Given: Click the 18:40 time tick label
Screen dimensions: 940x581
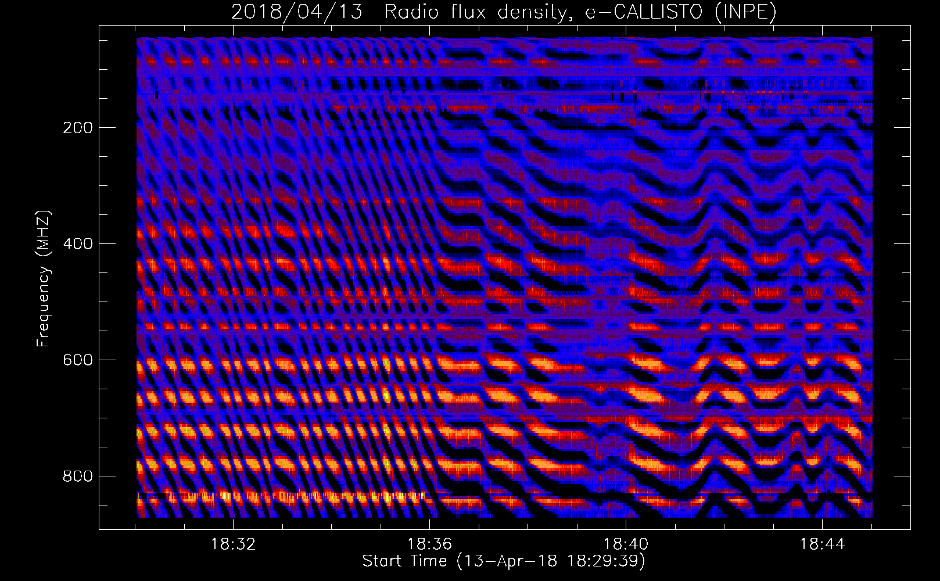Looking at the screenshot, I should tap(626, 544).
